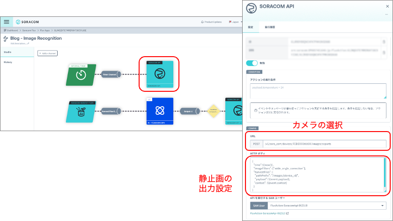Select the Timer Channel connector
Image resolution: width=393 pixels, height=221 pixels.
click(x=111, y=74)
